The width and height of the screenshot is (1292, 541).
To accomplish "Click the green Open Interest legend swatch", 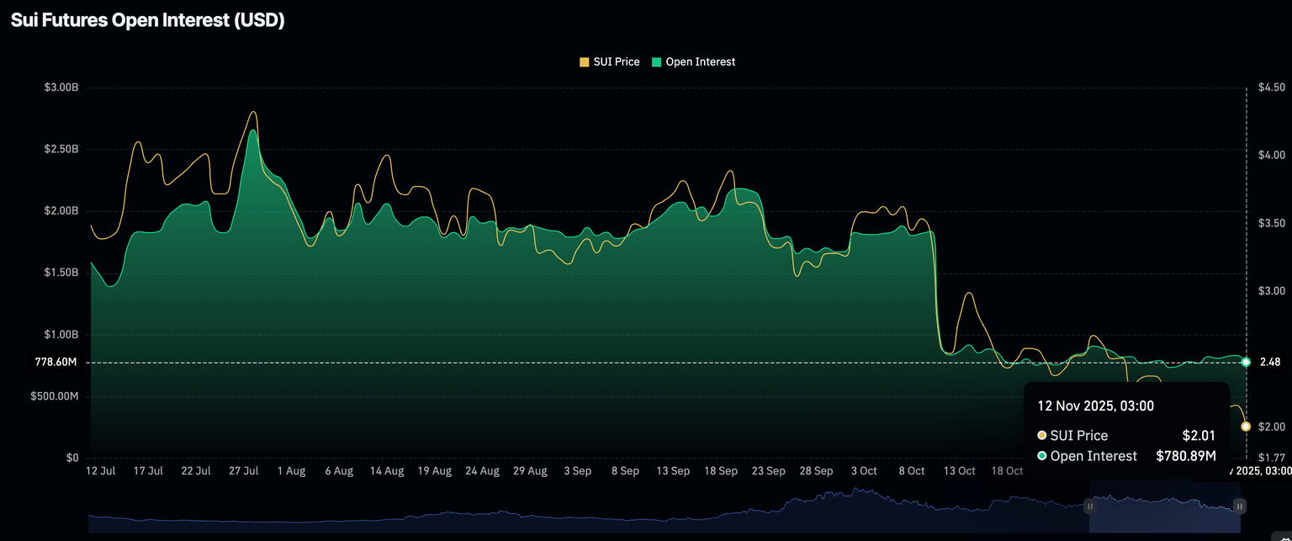I will [x=656, y=62].
